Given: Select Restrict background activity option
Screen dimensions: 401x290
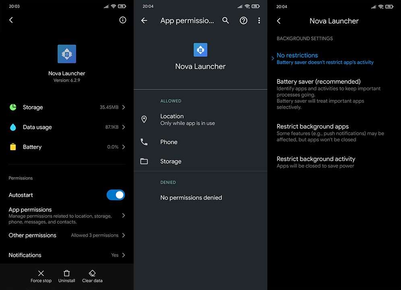Looking at the screenshot, I should point(334,162).
